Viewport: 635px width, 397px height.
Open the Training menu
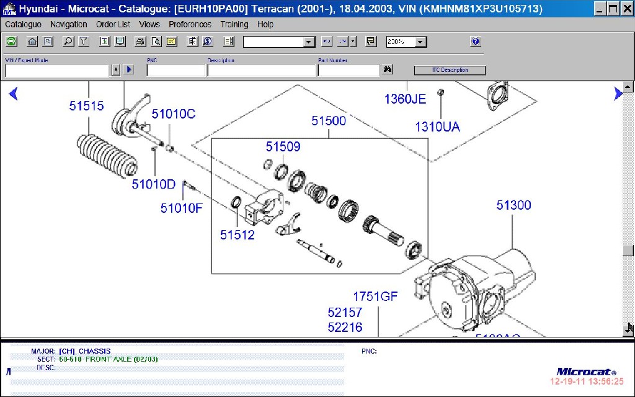click(x=234, y=25)
